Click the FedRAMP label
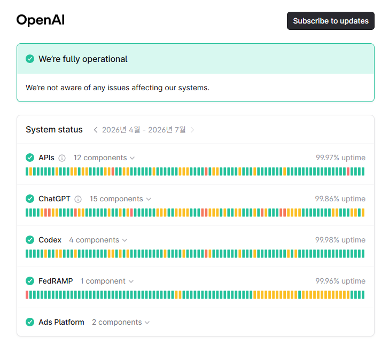 click(56, 281)
